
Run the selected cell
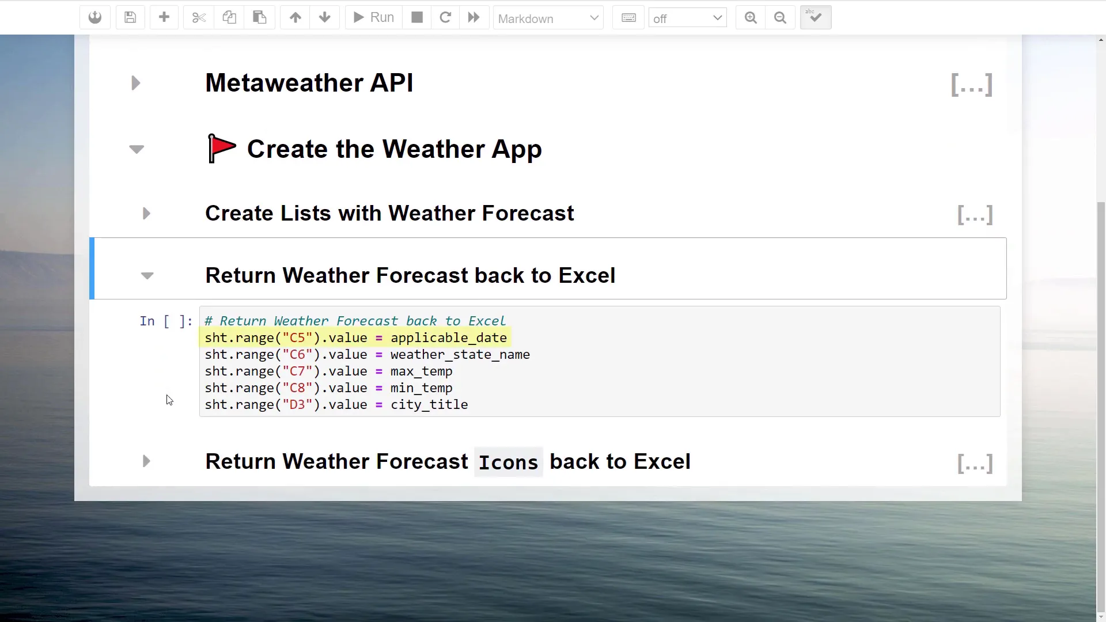(372, 17)
